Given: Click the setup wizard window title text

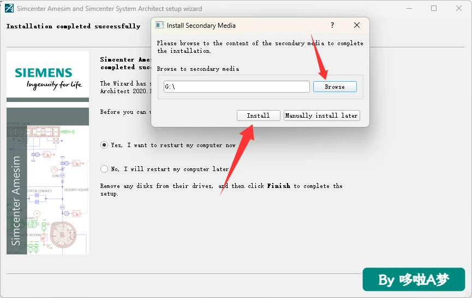Looking at the screenshot, I should click(109, 9).
